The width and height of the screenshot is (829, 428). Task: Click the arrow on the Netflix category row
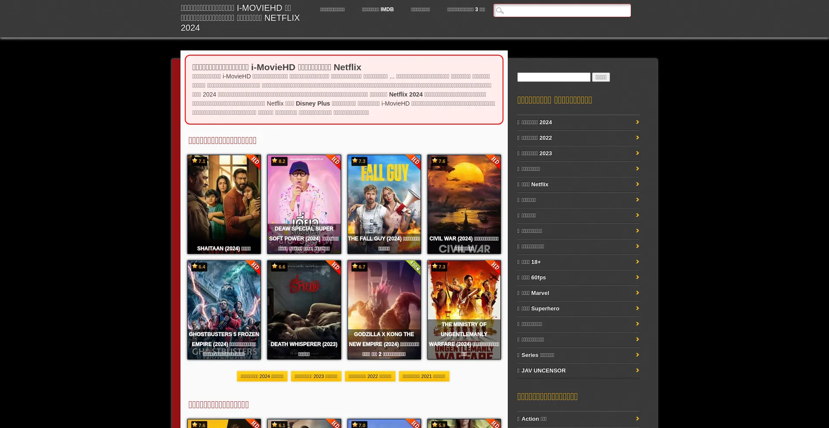[x=637, y=184]
